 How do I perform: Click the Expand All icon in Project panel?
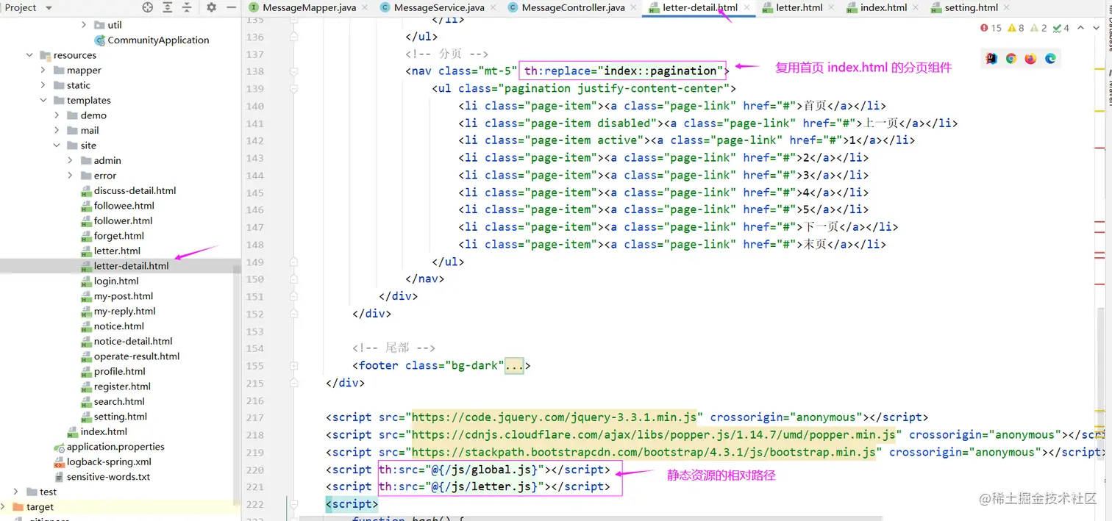[168, 7]
